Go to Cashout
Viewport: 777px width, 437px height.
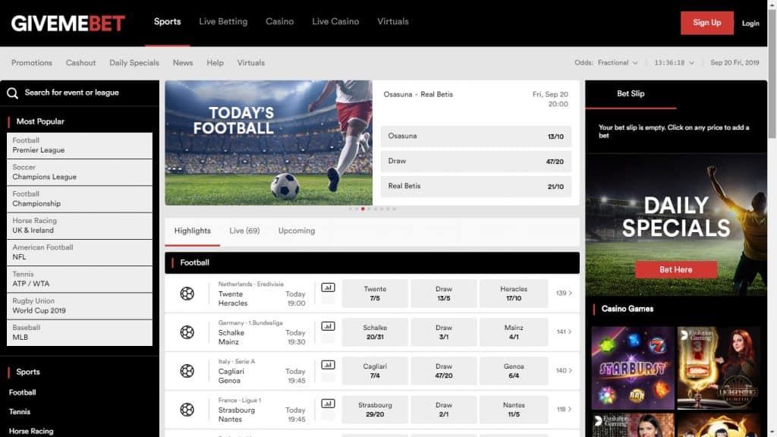point(80,63)
